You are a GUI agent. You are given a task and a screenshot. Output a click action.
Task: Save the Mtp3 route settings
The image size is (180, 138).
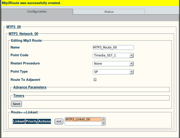pyautogui.click(x=16, y=104)
